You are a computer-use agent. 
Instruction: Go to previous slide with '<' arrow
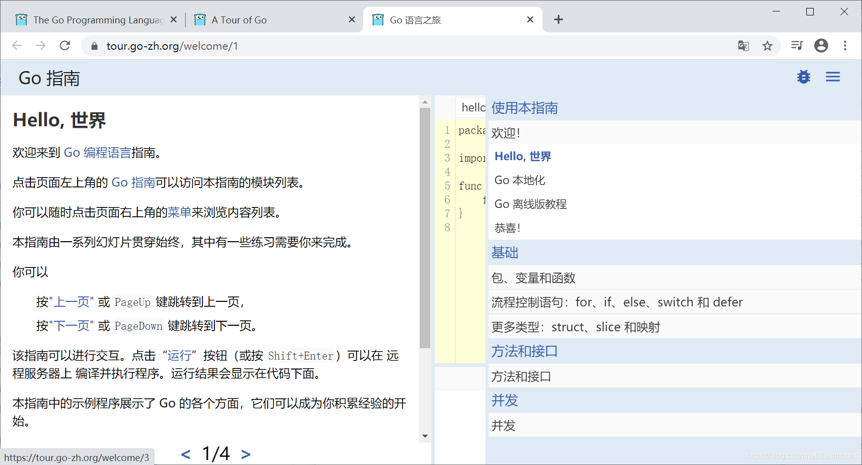click(186, 454)
